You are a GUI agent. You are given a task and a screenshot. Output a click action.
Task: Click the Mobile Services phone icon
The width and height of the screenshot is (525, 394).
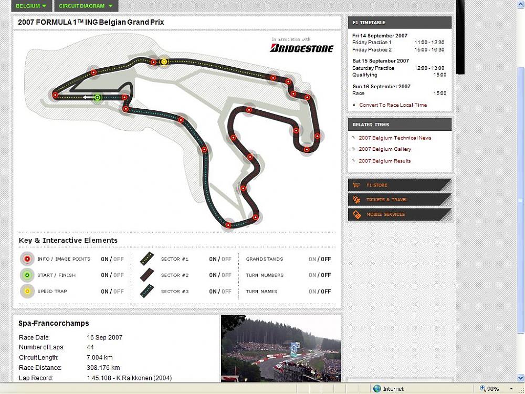pos(356,214)
